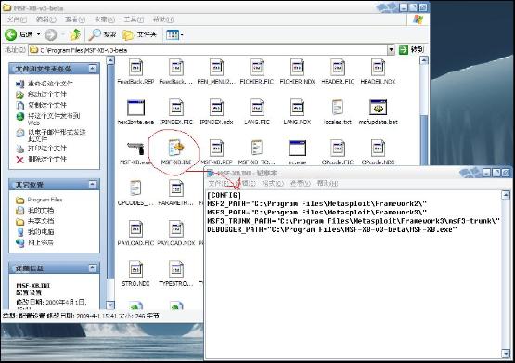515x363 pixels.
Task: Open the Views dropdown in toolbar
Action: pos(174,34)
